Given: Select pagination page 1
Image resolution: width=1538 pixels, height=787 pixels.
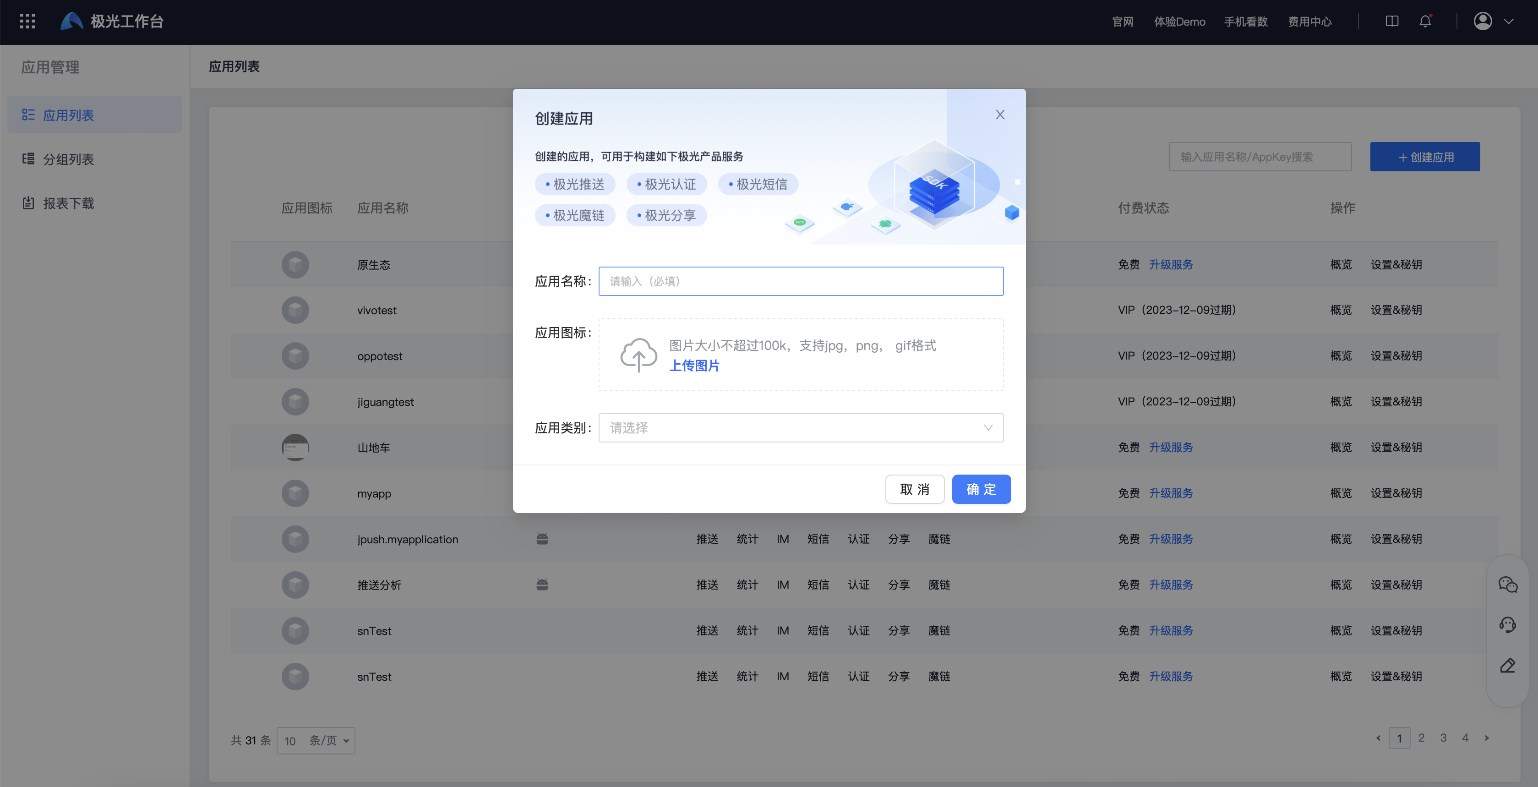Looking at the screenshot, I should tap(1400, 738).
